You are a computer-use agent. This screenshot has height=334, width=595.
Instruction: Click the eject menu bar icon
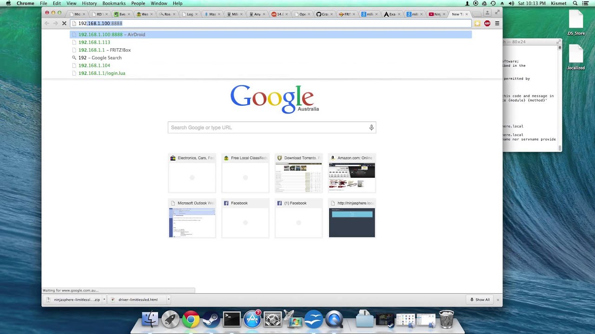pyautogui.click(x=502, y=3)
